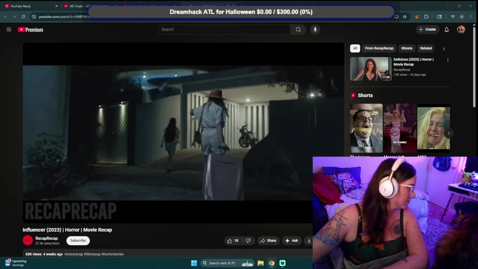Open the YouTube hamburger guide menu
This screenshot has width=478, height=269.
(9, 30)
